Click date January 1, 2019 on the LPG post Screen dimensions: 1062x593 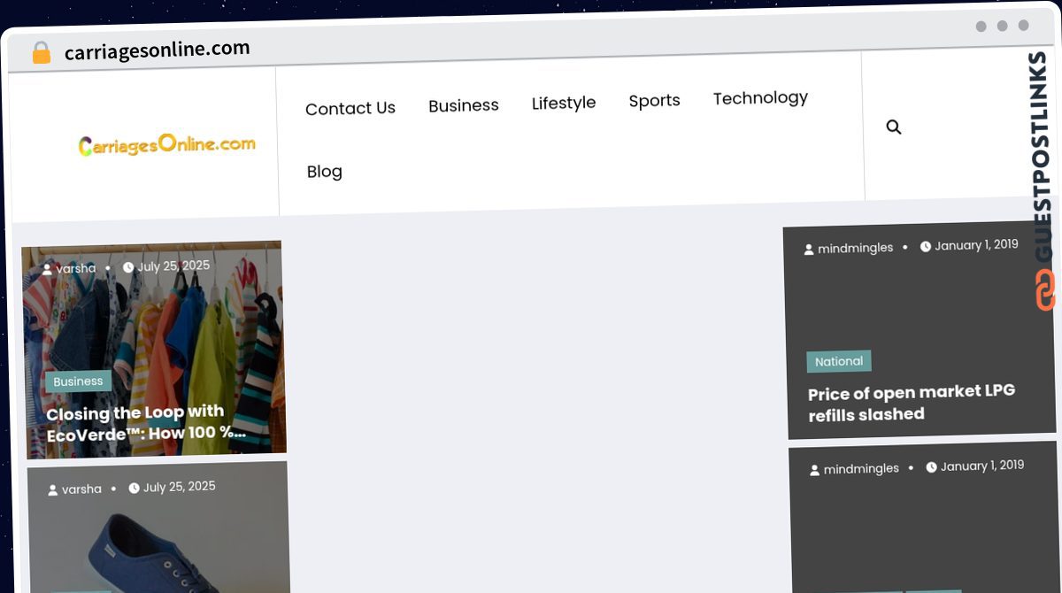[x=976, y=245]
